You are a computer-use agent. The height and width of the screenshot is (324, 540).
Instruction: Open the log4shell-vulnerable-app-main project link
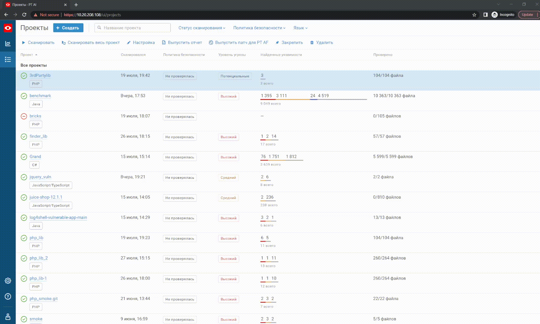58,217
